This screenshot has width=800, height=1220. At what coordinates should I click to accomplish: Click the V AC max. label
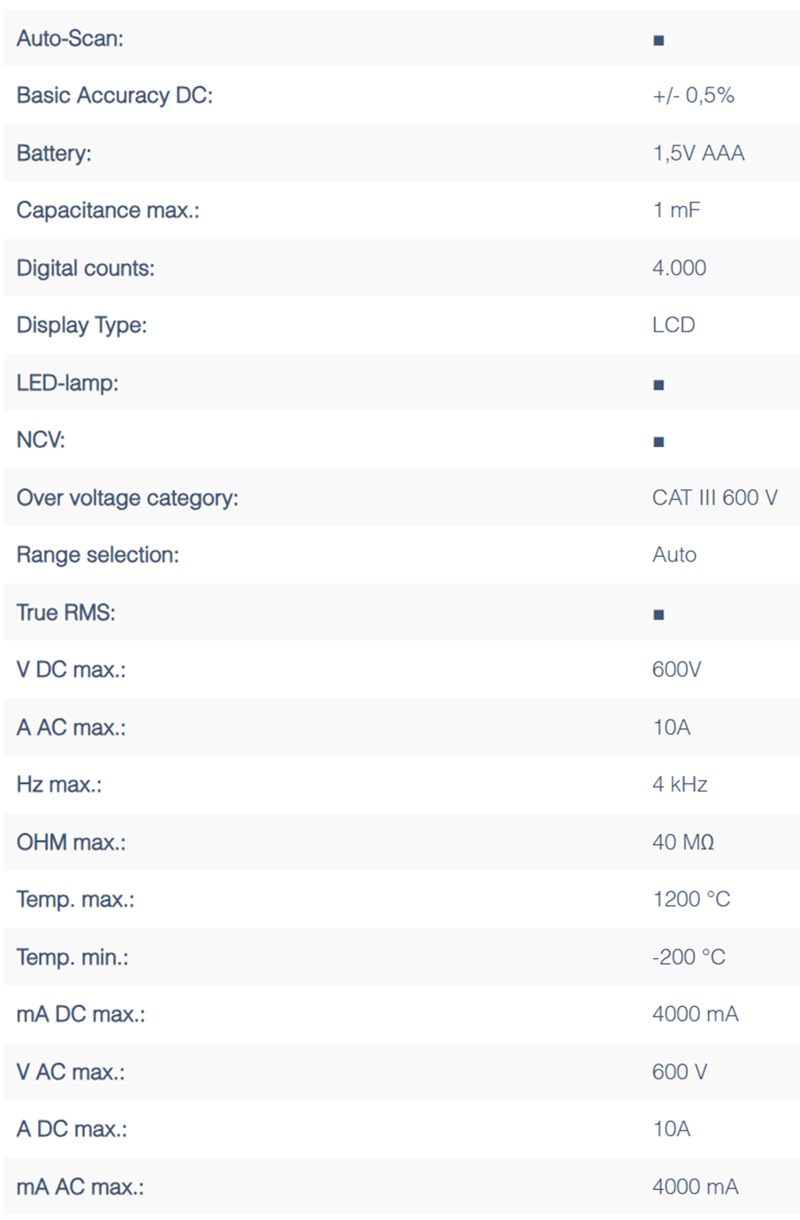click(x=71, y=1071)
